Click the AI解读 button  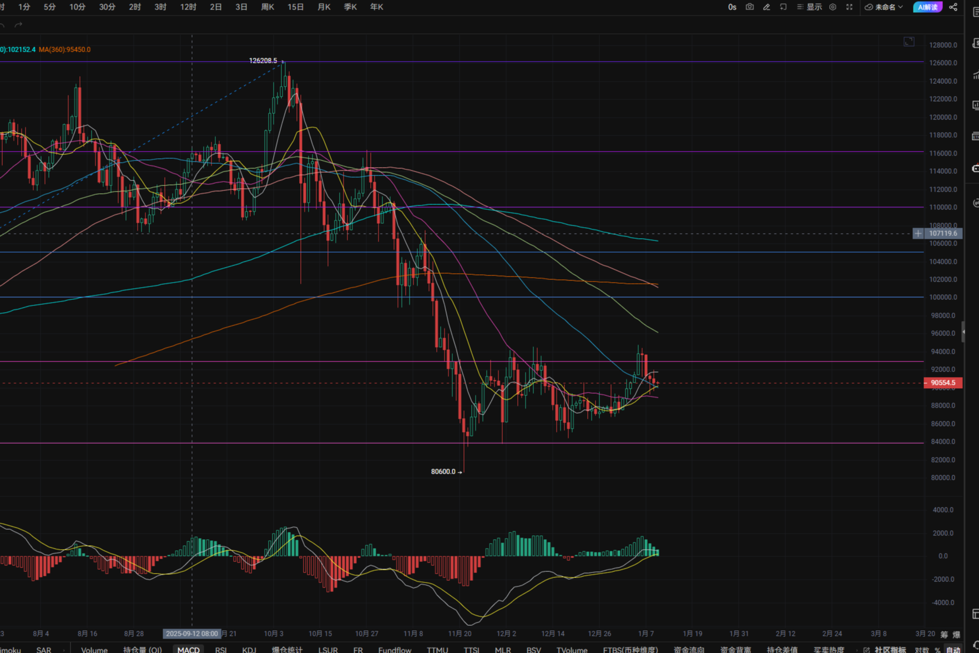(x=927, y=7)
